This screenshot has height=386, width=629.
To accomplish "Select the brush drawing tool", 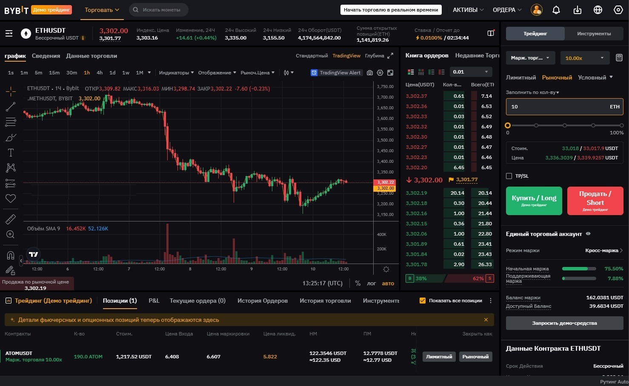I will 11,137.
